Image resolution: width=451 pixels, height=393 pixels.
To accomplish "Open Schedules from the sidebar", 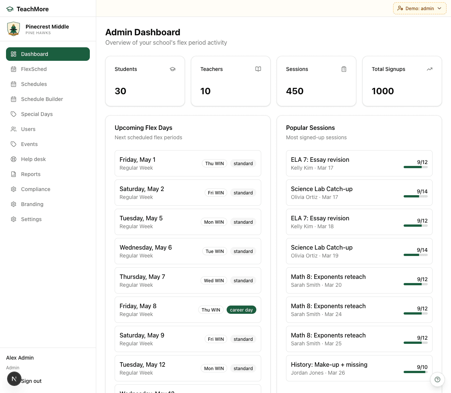I will [48, 84].
